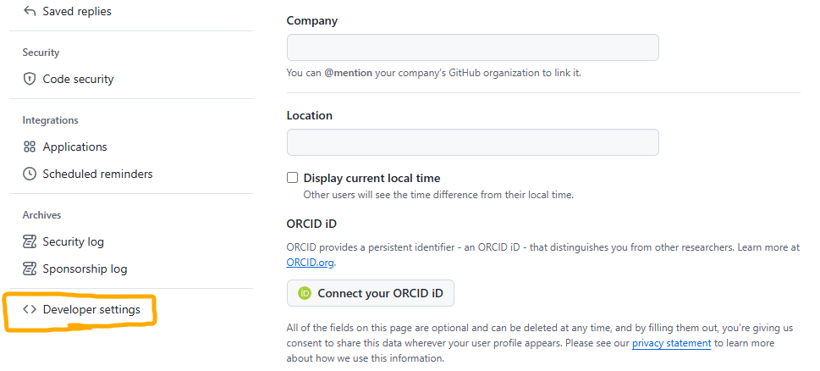This screenshot has width=820, height=371.
Task: Click the Archives section heading
Action: [41, 215]
